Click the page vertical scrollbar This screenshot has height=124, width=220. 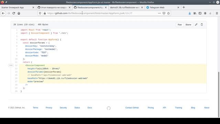coord(219,94)
